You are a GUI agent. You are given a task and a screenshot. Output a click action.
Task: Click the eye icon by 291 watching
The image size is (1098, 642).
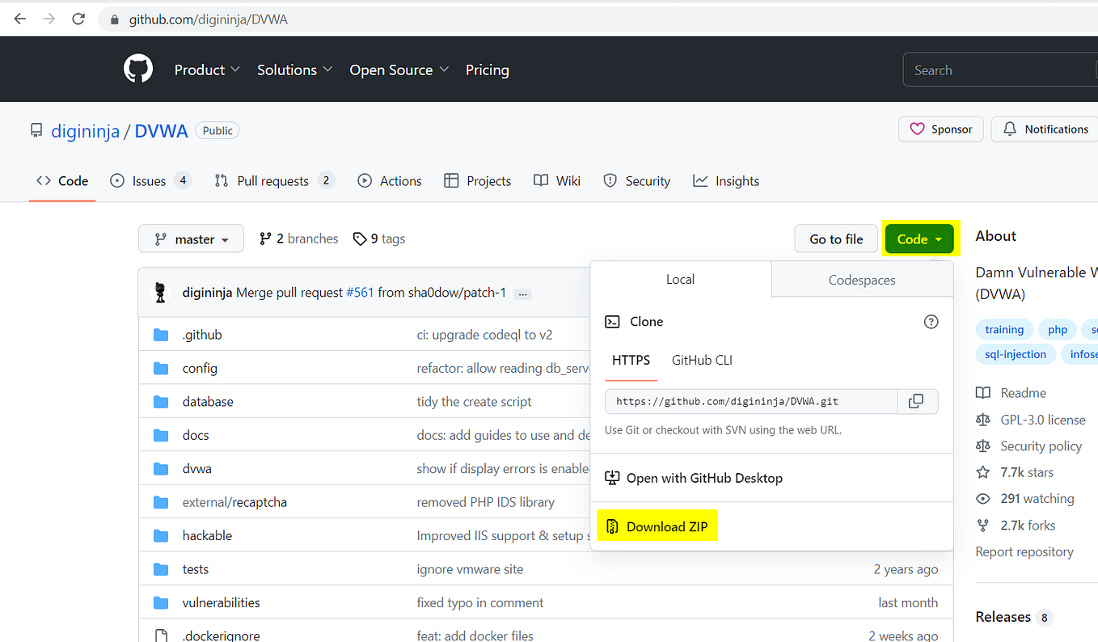pyautogui.click(x=983, y=499)
